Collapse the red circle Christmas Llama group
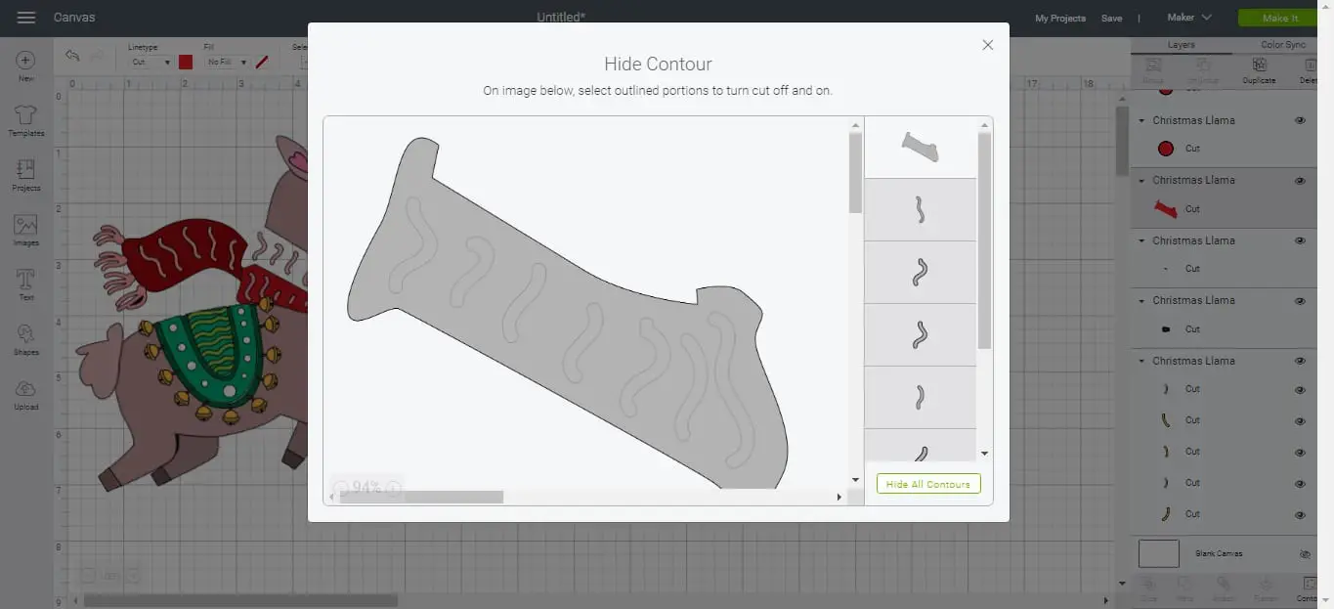1334x609 pixels. (x=1141, y=120)
